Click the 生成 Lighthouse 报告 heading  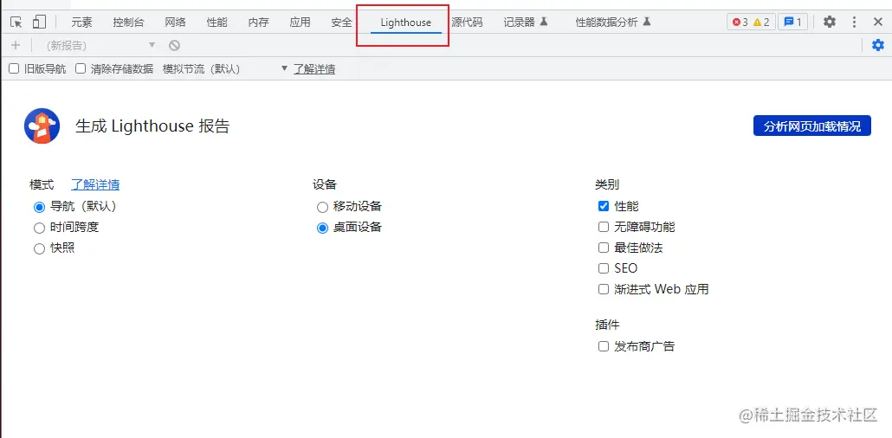(152, 126)
